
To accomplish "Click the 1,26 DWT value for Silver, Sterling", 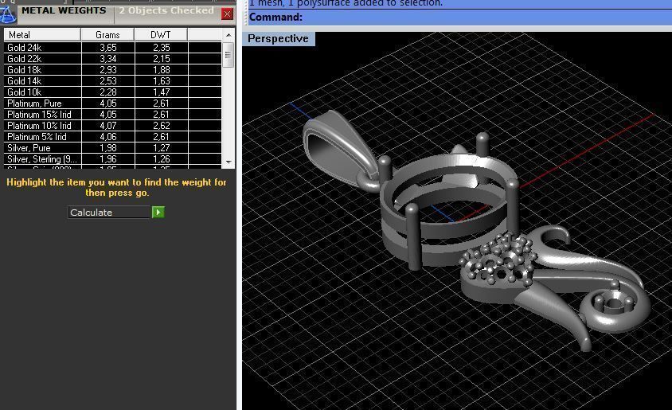I will (162, 159).
